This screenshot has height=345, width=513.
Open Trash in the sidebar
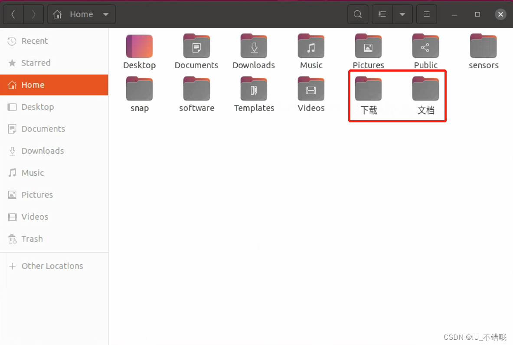(x=54, y=239)
